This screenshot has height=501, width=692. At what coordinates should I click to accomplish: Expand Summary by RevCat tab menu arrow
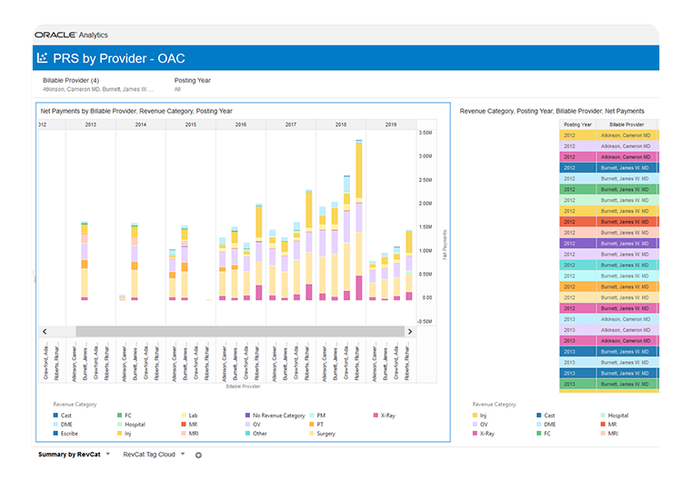click(x=108, y=454)
